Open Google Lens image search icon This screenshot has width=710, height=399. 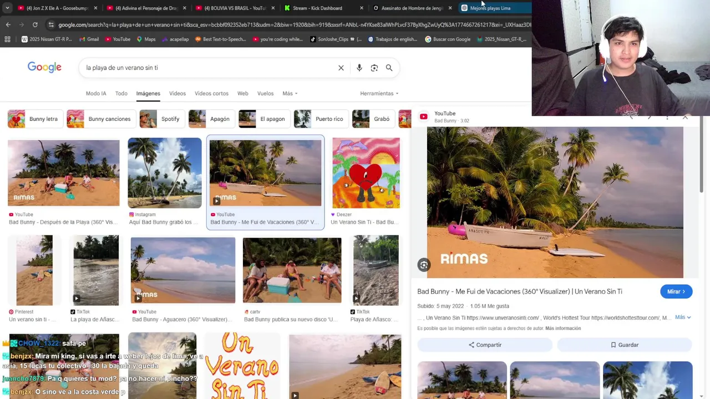pyautogui.click(x=374, y=68)
